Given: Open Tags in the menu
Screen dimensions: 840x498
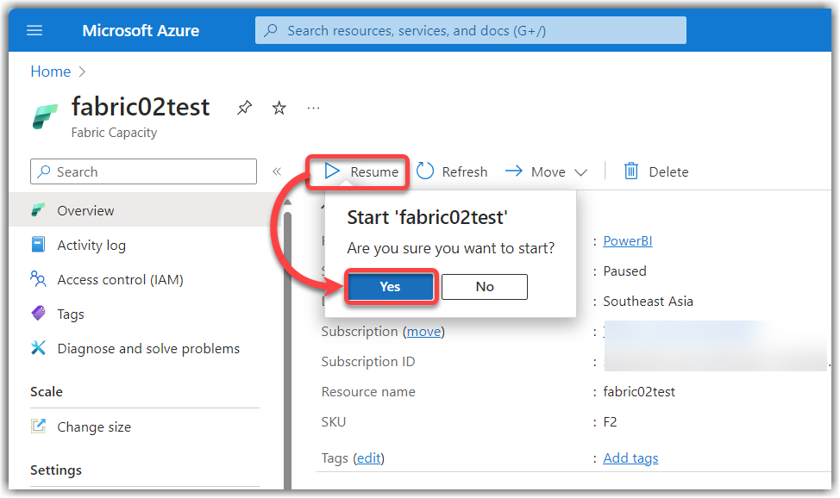Looking at the screenshot, I should click(71, 314).
